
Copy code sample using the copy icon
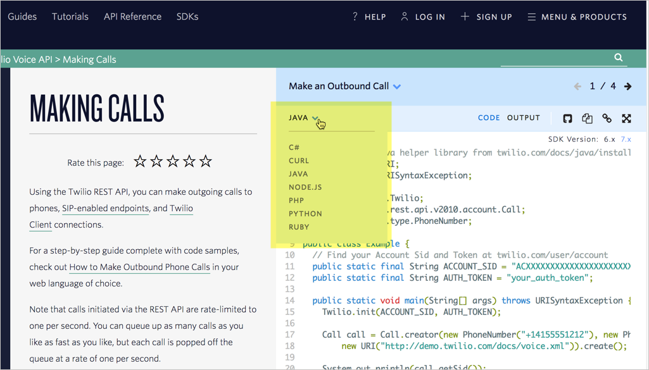click(x=587, y=118)
